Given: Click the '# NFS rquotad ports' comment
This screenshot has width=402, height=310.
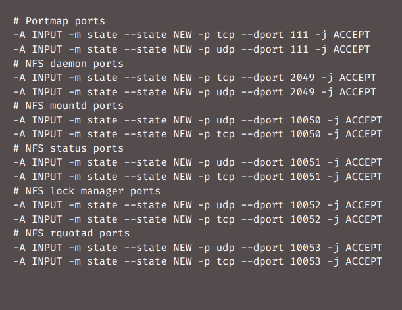Looking at the screenshot, I should coord(72,233).
